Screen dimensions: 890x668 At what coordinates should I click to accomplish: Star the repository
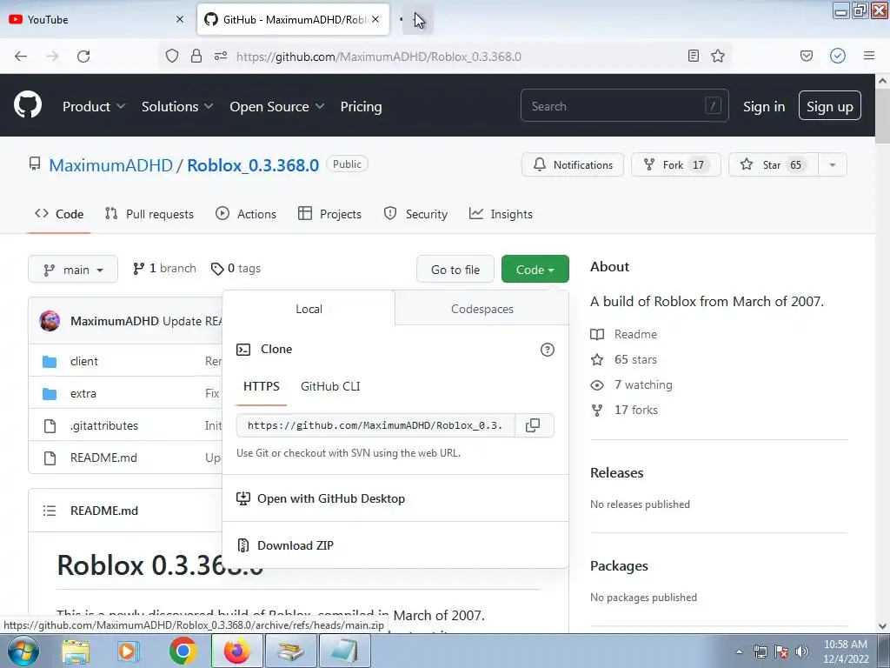click(773, 164)
